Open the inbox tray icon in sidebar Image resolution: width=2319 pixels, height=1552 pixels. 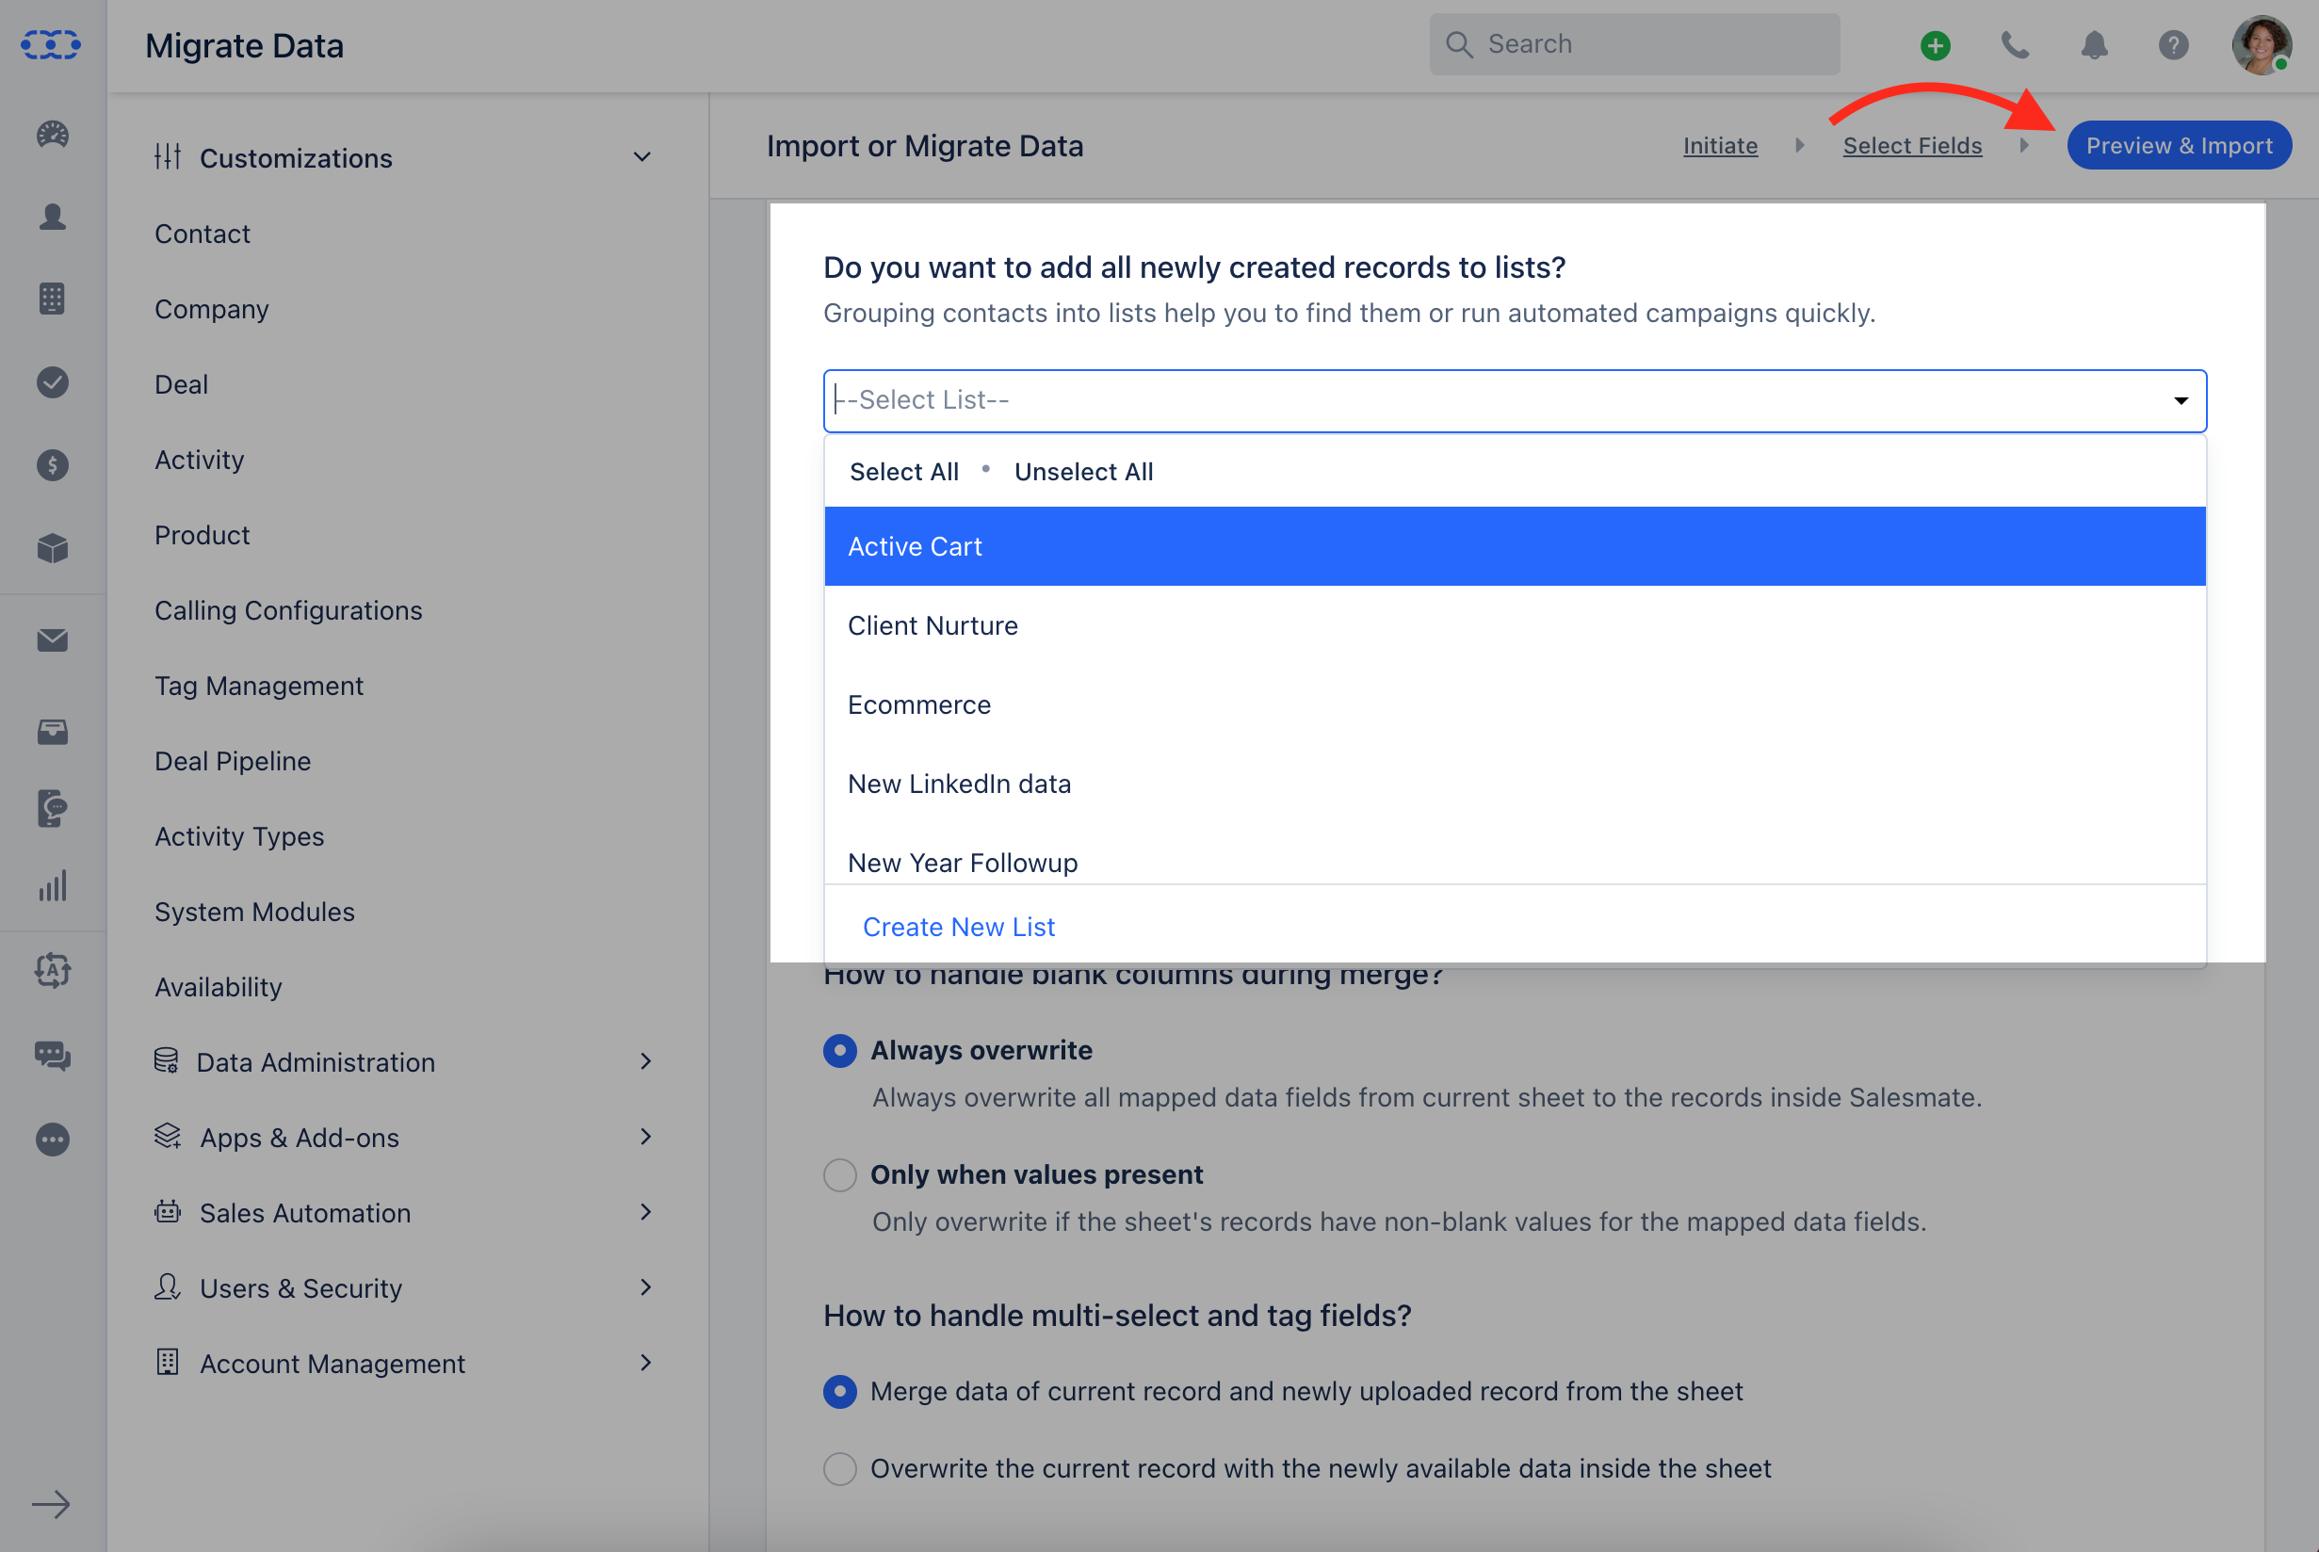tap(53, 732)
